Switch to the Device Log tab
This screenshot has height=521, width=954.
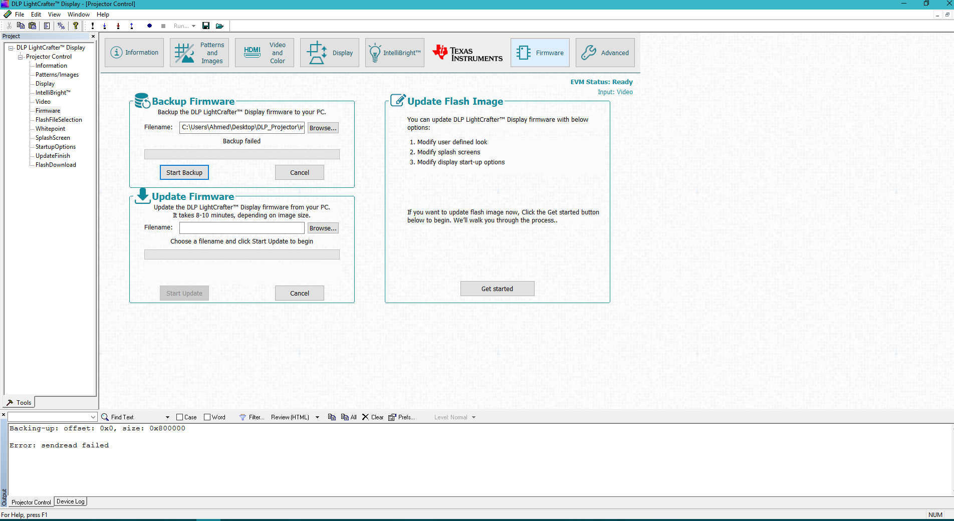point(71,501)
